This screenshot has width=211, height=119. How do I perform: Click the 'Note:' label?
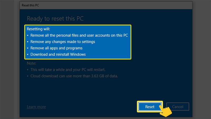pyautogui.click(x=31, y=63)
